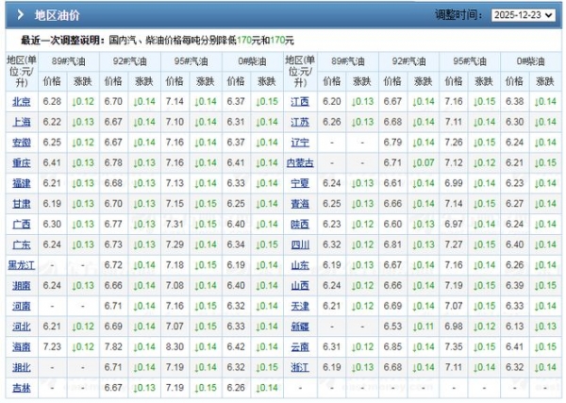
Task: Open the 北京 region link
Action: 21,101
